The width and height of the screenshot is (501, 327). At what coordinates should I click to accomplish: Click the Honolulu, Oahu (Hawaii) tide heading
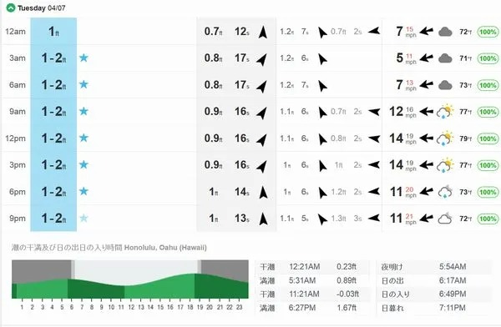(165, 248)
